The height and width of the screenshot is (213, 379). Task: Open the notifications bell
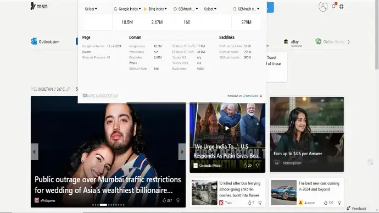(334, 6)
